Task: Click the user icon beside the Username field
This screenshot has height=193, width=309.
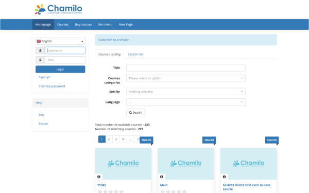Action: [40, 50]
